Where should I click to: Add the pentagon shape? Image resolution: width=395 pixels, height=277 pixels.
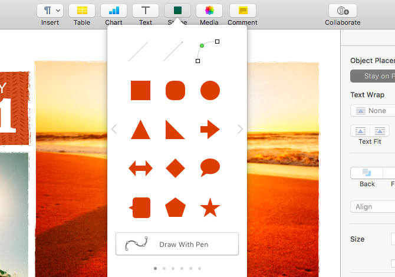[x=175, y=207]
